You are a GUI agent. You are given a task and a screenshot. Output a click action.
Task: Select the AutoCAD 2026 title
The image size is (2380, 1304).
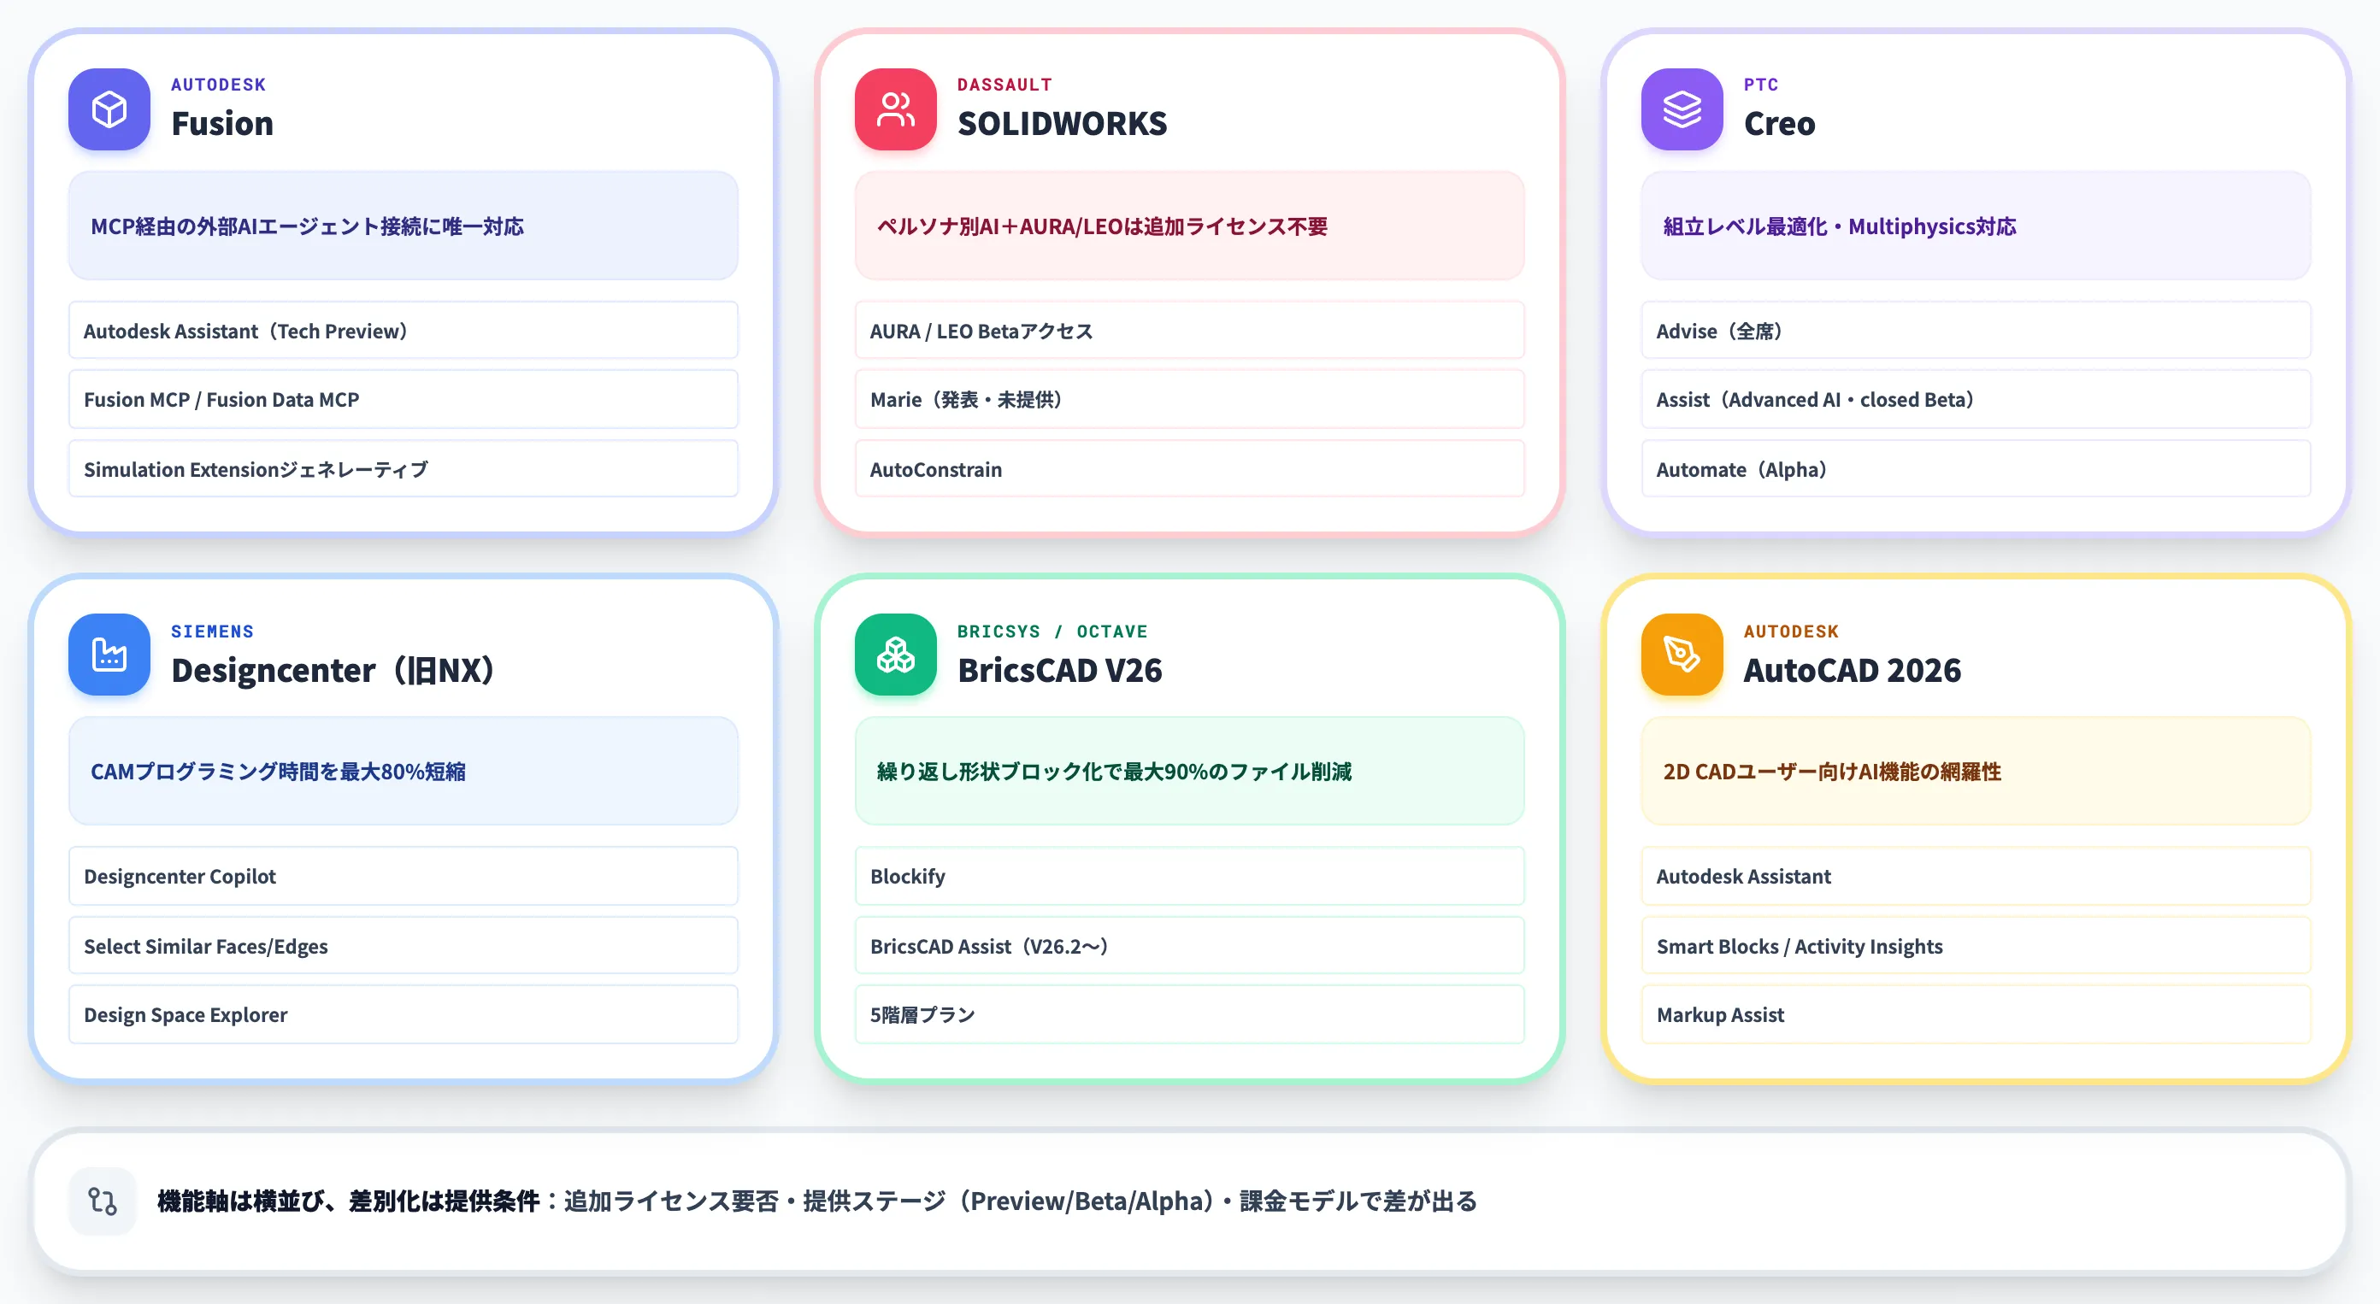pos(1853,670)
